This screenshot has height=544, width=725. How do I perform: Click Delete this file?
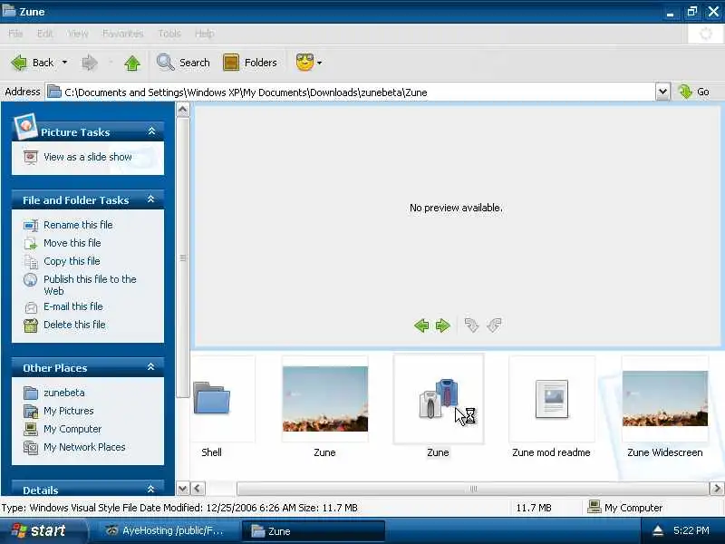click(x=74, y=325)
